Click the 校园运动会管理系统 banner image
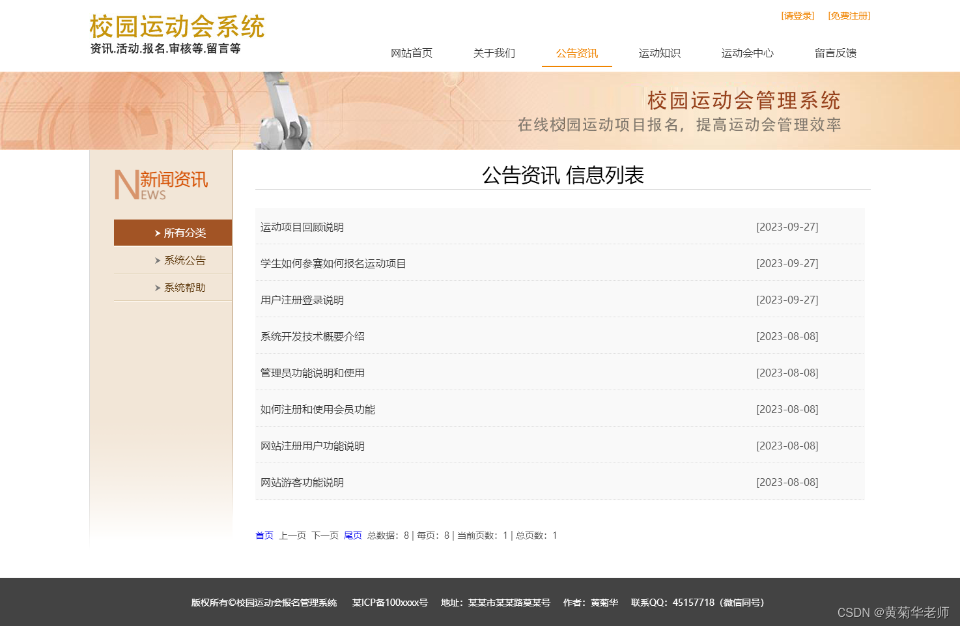 [480, 111]
